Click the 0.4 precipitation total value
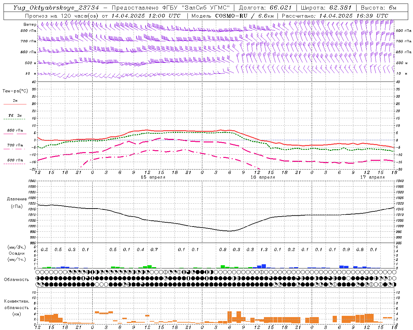The width and height of the screenshot is (413, 330). 140,249
